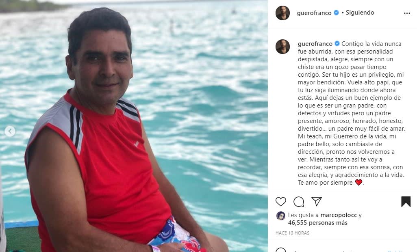This screenshot has width=417, height=252.
Task: Go to previous photo with left arrow
Action: pyautogui.click(x=10, y=131)
